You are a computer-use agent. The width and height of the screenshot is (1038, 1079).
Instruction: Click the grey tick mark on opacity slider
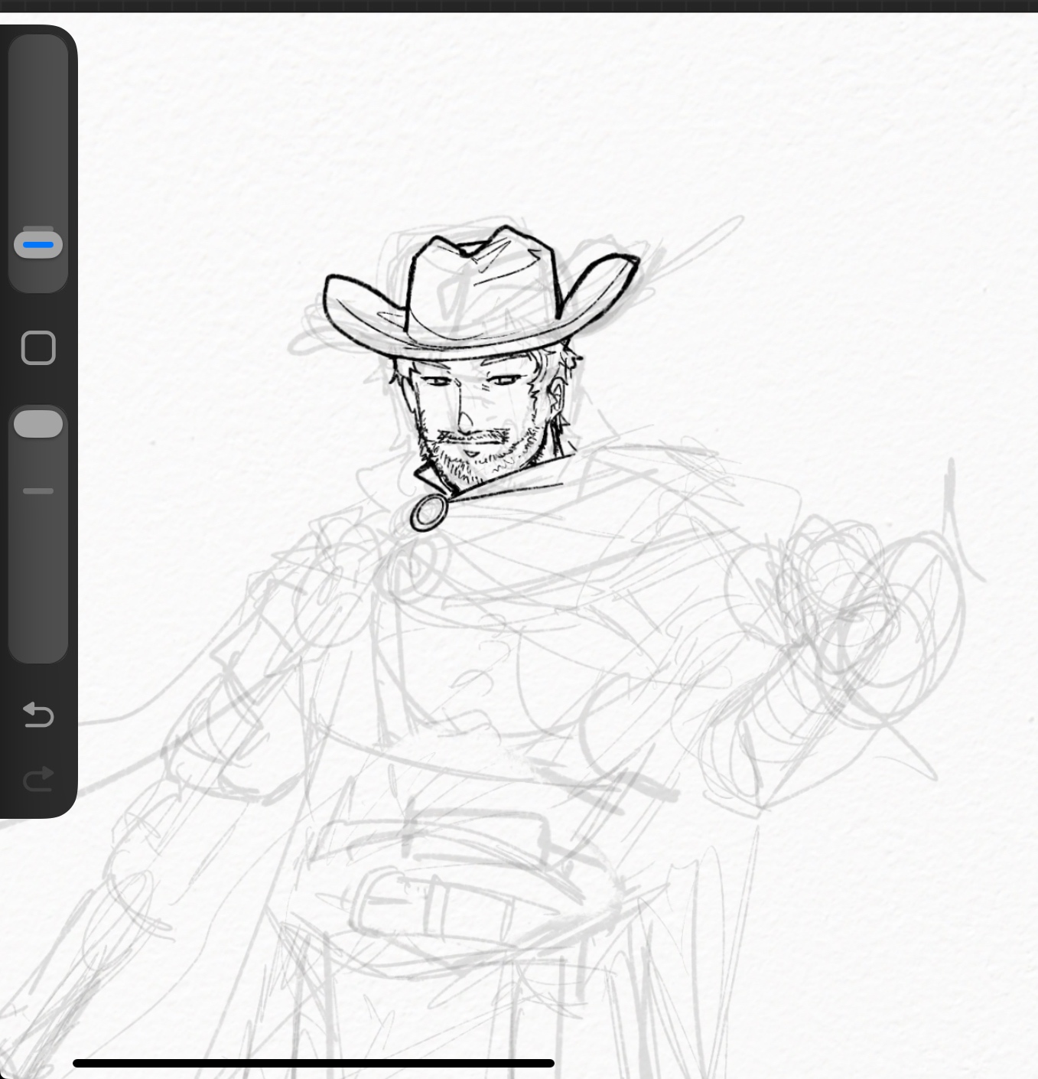[38, 491]
